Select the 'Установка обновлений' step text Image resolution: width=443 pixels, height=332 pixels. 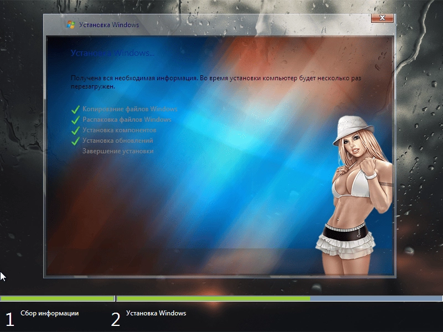tap(118, 141)
